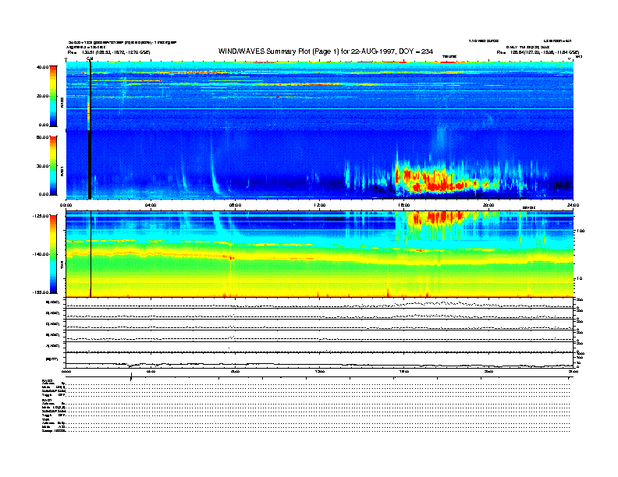Click the 10 tick label on the right frequency axis

point(579,279)
